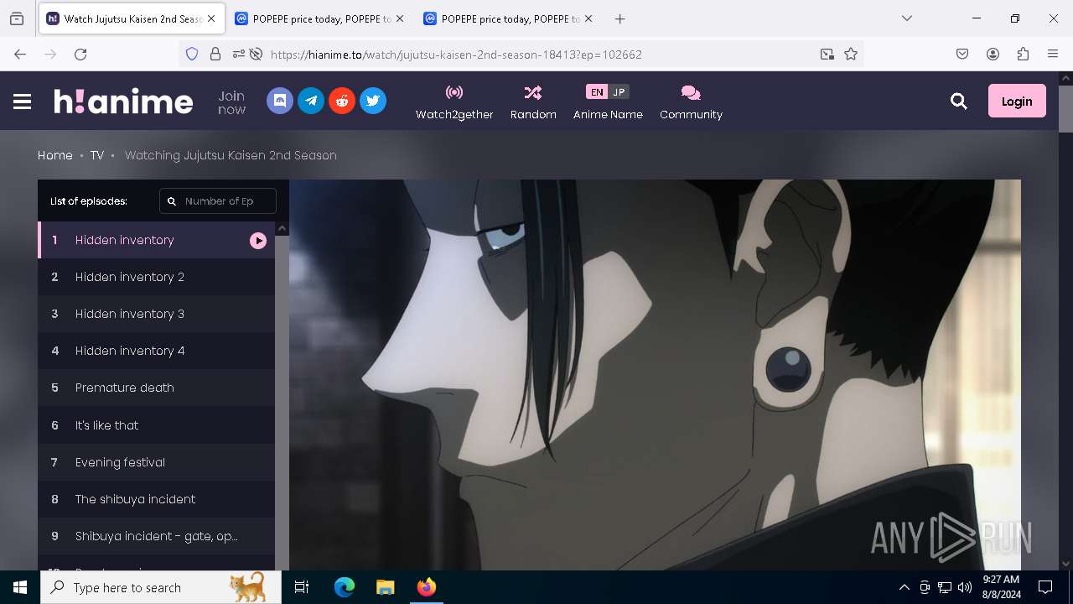
Task: Go back to previous page
Action: 20,54
